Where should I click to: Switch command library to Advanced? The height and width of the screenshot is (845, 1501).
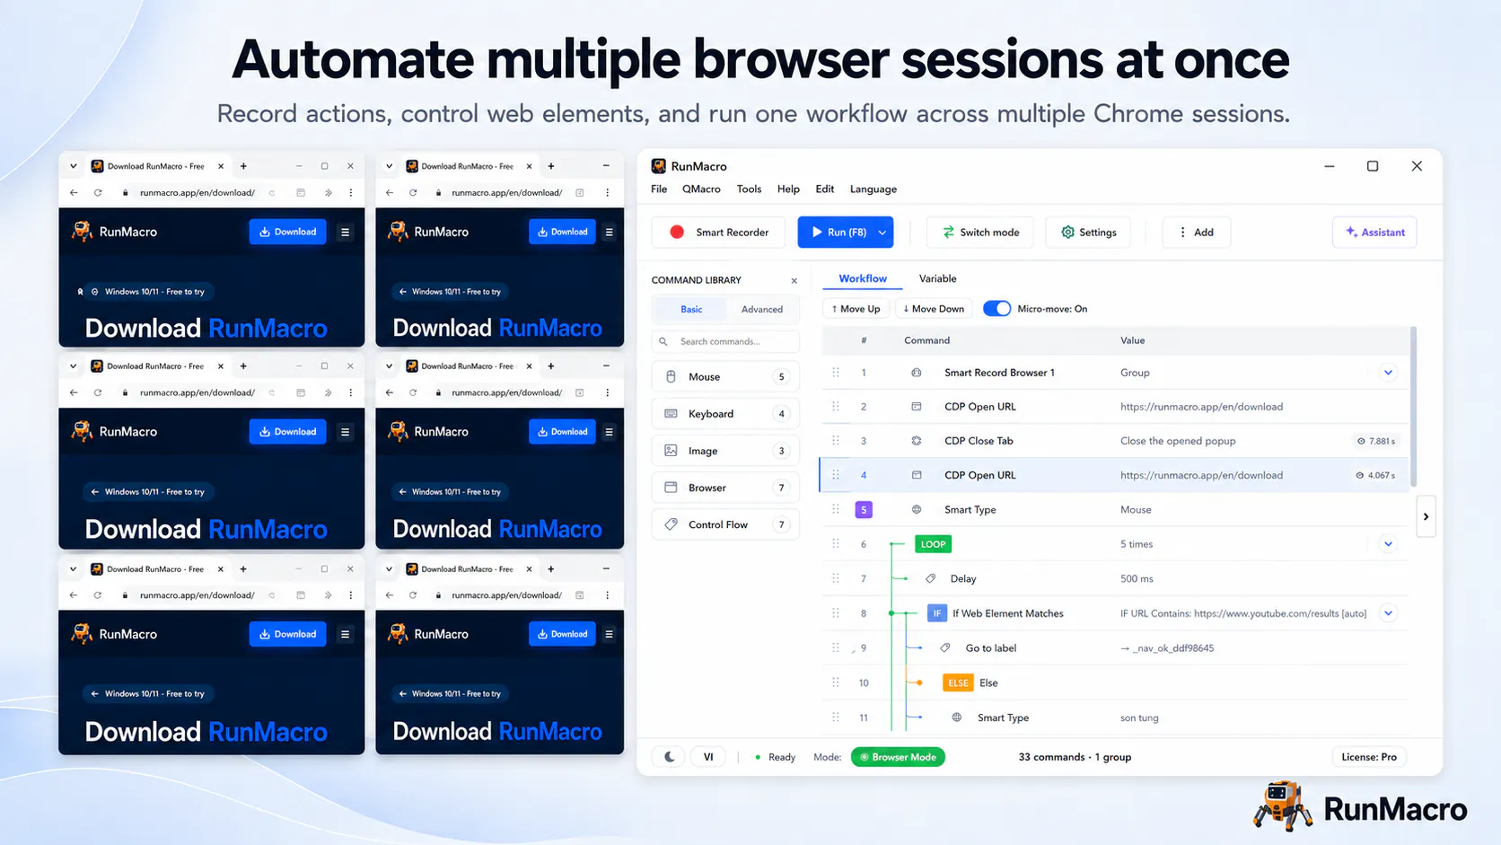pyautogui.click(x=762, y=309)
